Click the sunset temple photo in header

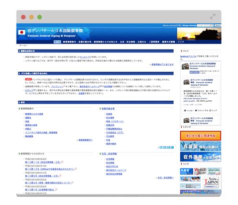tap(199, 34)
